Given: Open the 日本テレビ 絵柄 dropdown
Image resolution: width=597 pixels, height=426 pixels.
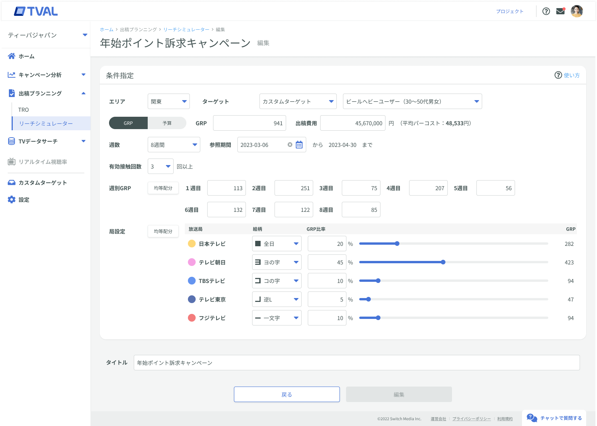Looking at the screenshot, I should 276,244.
